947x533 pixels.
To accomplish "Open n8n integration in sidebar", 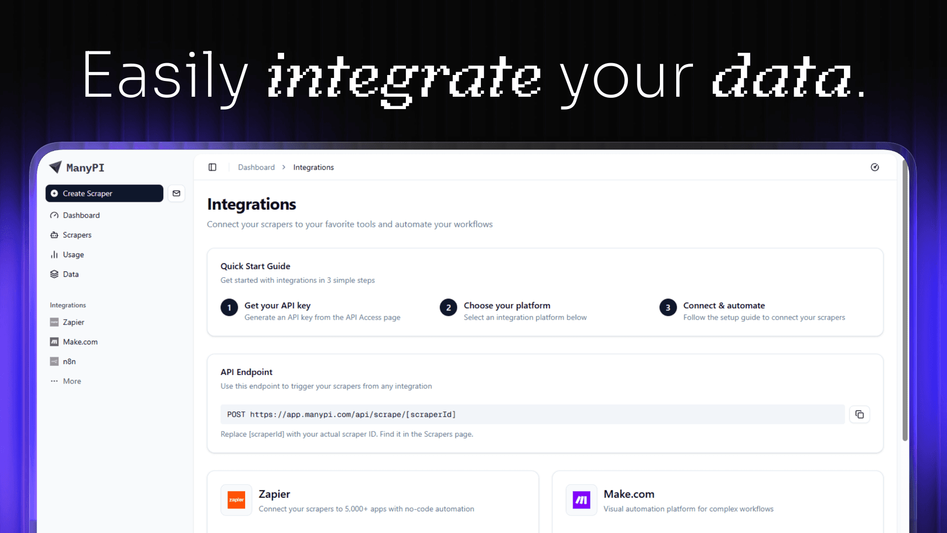I will (69, 362).
